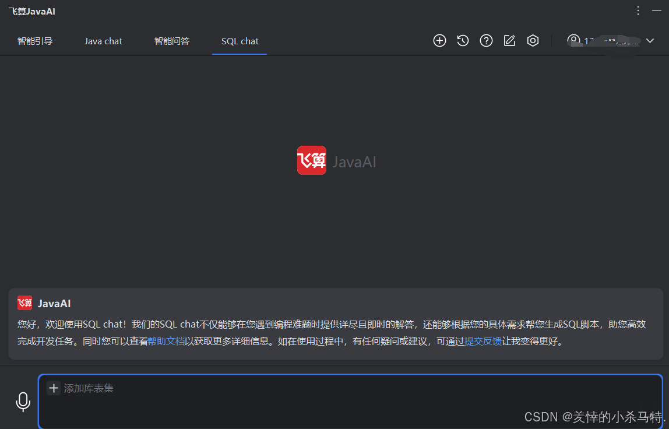Screen dimensions: 669x429
Task: Switch to the 智能问答 tab
Action: point(171,41)
